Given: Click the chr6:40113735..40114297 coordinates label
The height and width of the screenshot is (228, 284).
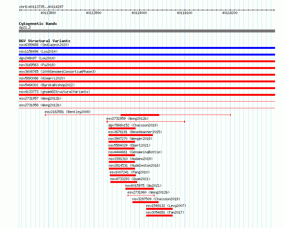Looking at the screenshot, I should 41,7.
